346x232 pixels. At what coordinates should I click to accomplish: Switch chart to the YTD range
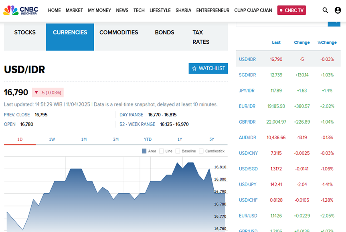(x=148, y=139)
